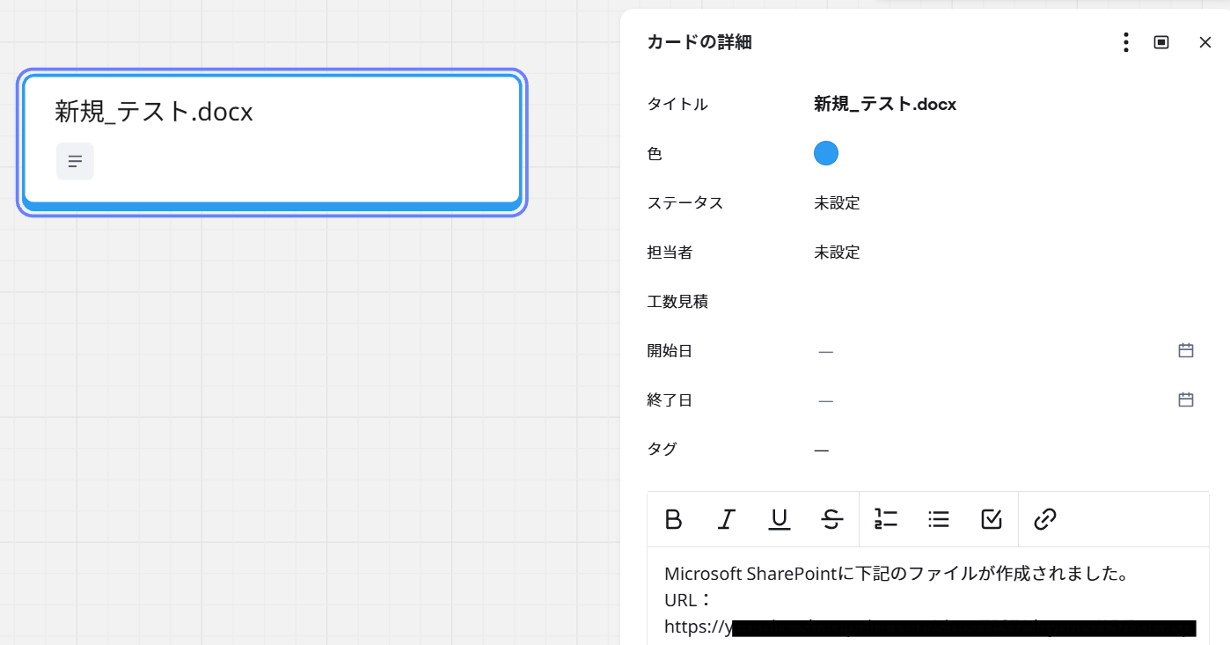
Task: Click the description icon on the card
Action: pos(75,161)
